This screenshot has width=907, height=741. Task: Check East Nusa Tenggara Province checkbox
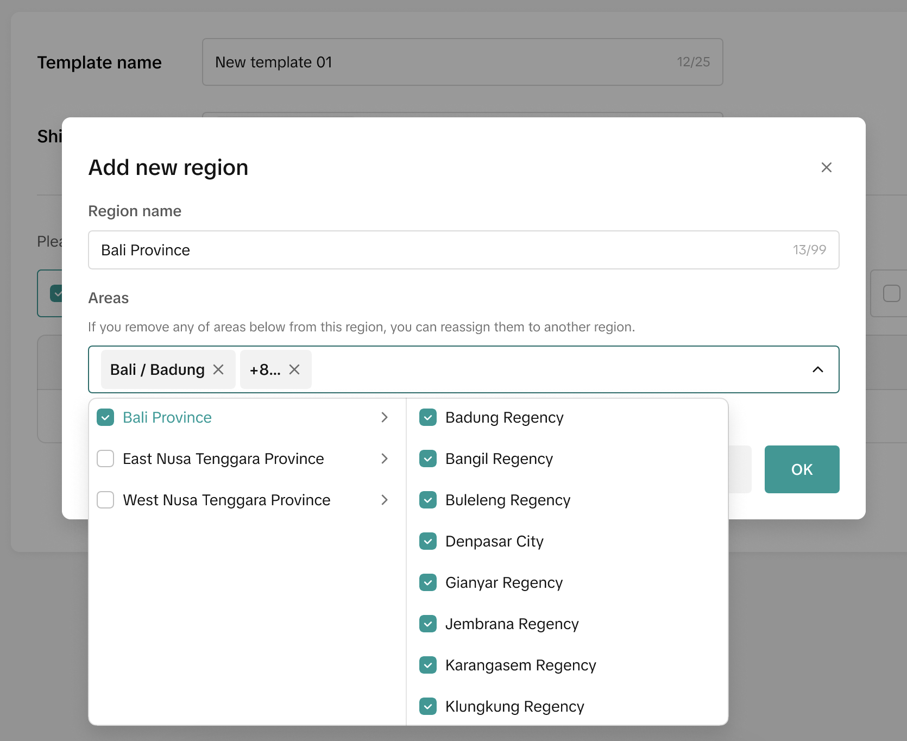coord(105,459)
